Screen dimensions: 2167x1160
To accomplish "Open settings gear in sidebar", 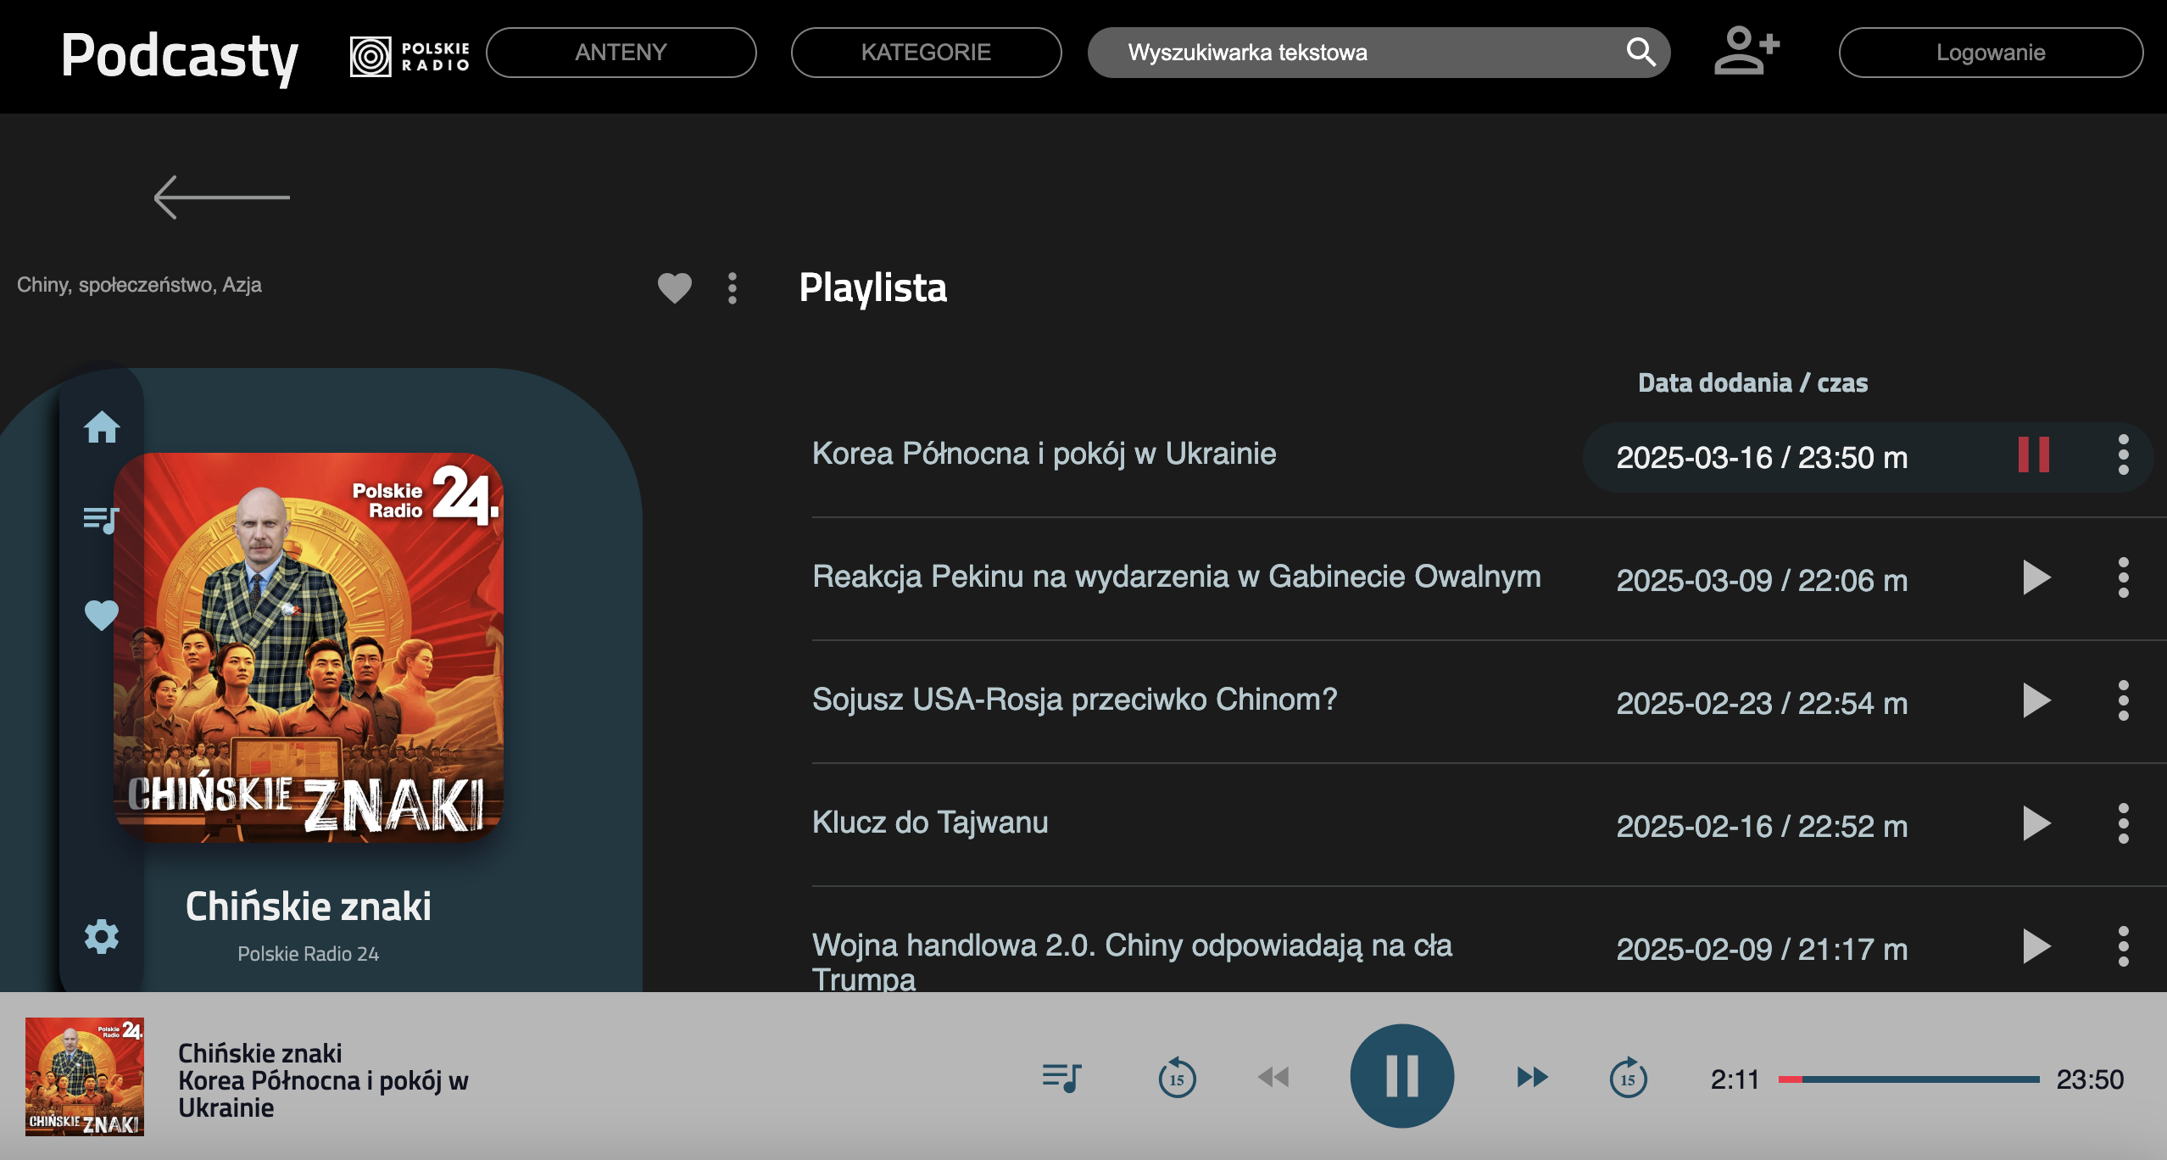I will click(102, 936).
